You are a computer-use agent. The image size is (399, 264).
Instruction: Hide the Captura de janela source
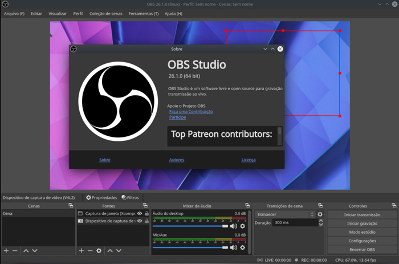[139, 213]
